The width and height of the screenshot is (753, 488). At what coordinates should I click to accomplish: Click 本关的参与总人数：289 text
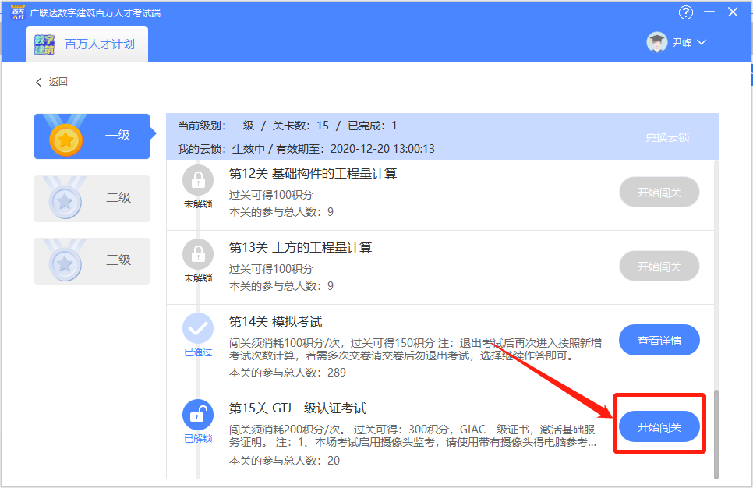(287, 373)
